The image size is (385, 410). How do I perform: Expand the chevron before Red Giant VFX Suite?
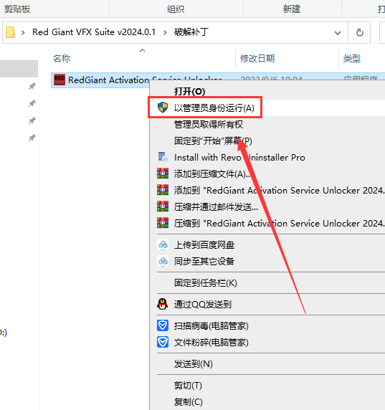(x=23, y=32)
